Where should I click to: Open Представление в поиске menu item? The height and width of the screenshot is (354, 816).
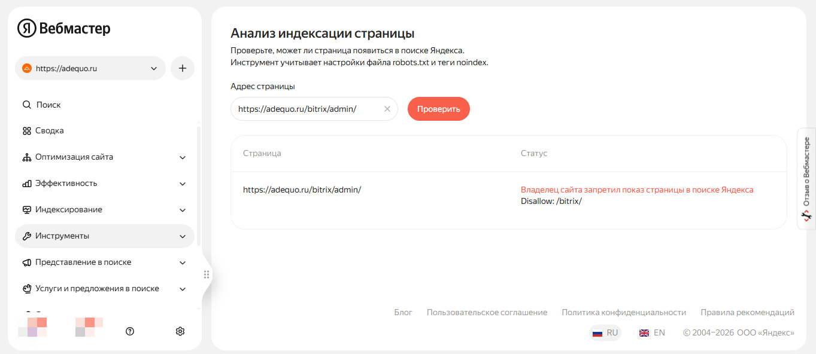[105, 263]
